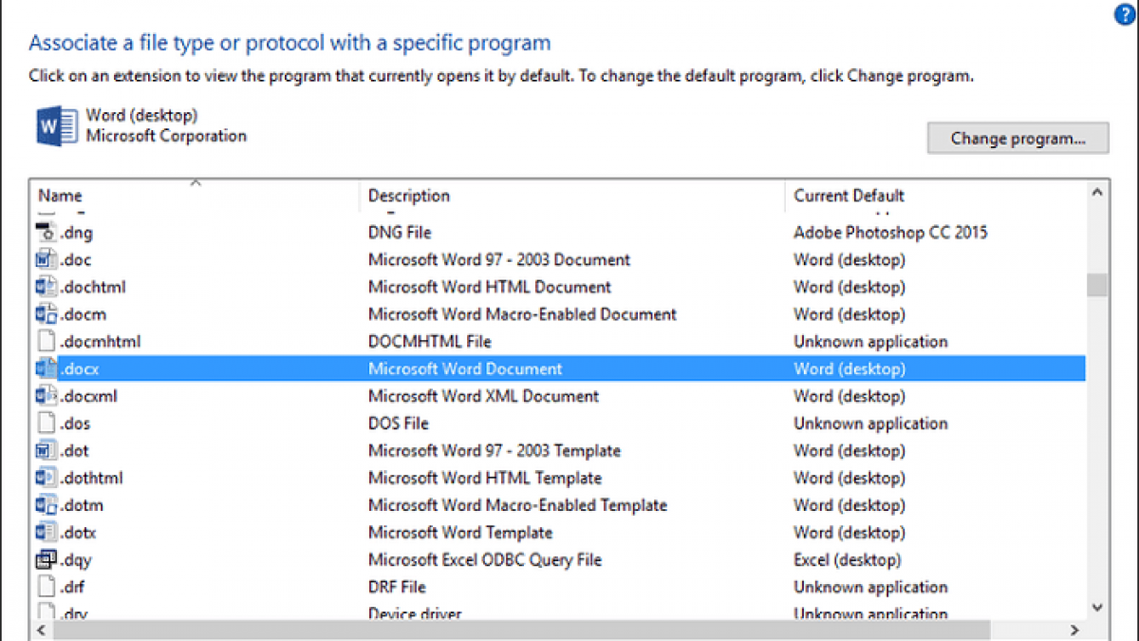The height and width of the screenshot is (641, 1139).
Task: Select the .docmhtml blank file icon
Action: point(47,341)
